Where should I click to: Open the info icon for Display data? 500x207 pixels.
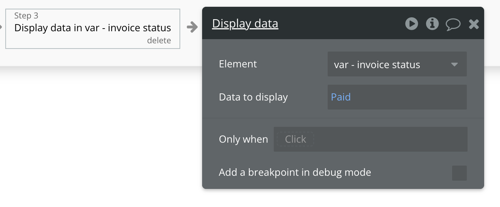(432, 24)
